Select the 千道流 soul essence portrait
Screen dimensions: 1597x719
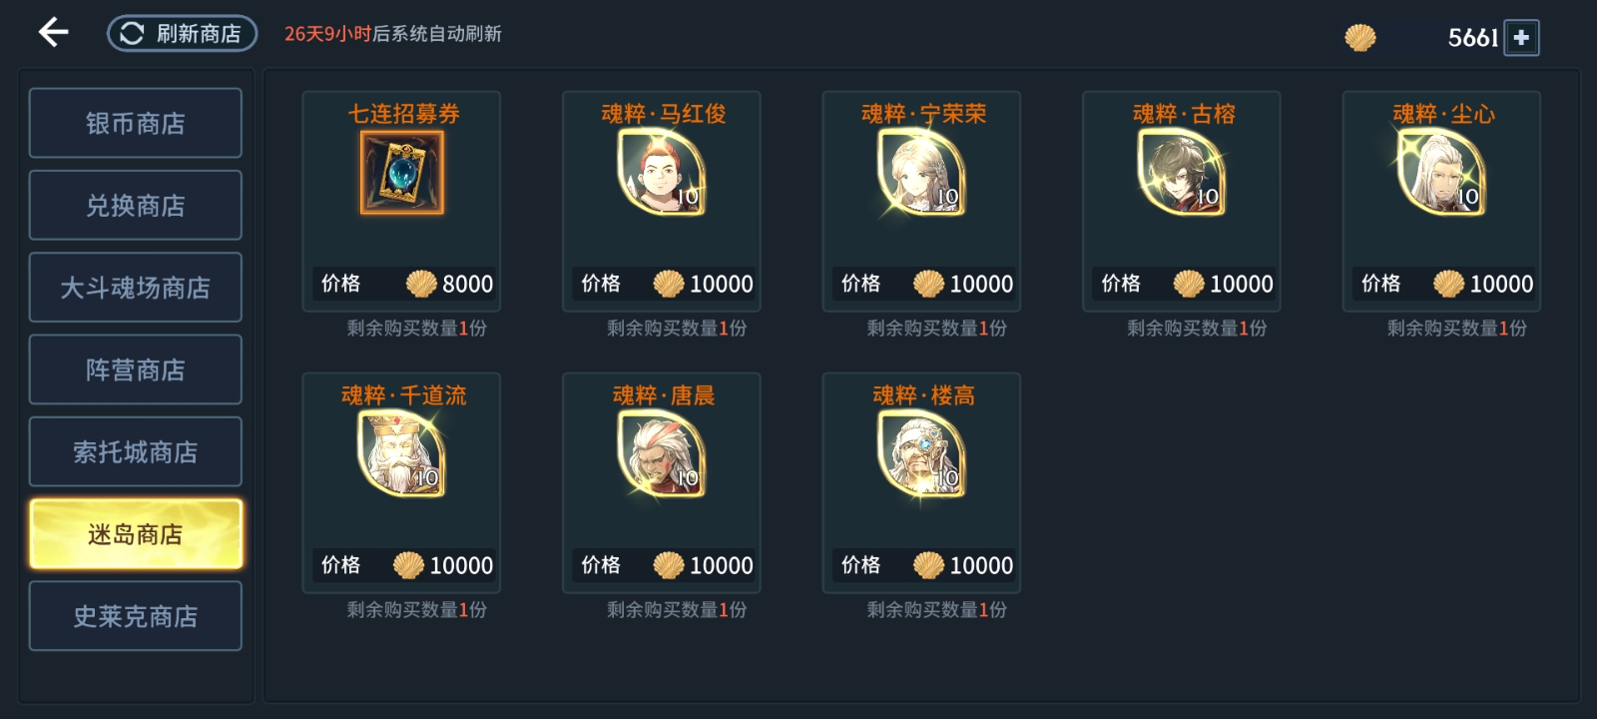pyautogui.click(x=402, y=454)
